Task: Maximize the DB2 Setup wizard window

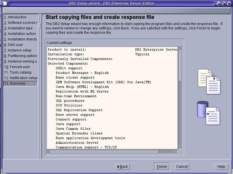Action: [x=224, y=3]
